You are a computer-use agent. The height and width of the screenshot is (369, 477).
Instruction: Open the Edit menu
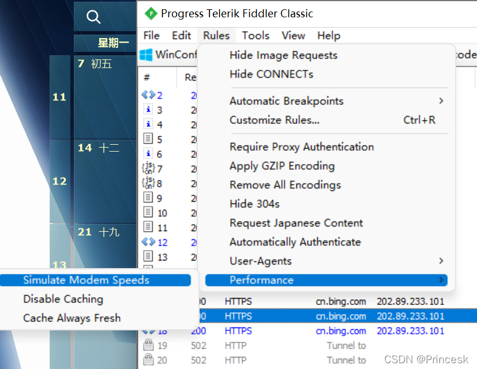(x=181, y=36)
